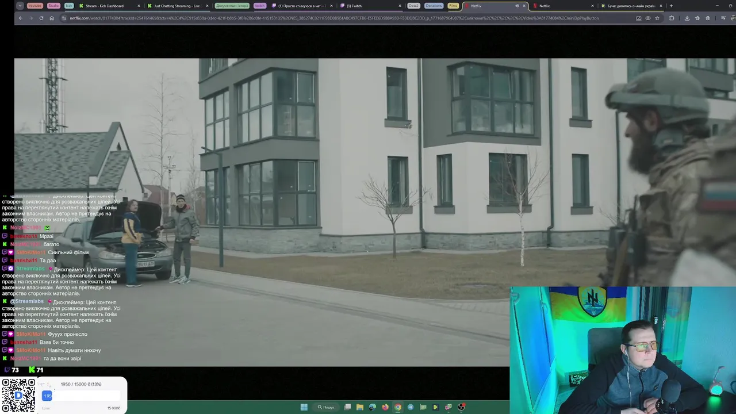Go back in browser history

(x=21, y=18)
